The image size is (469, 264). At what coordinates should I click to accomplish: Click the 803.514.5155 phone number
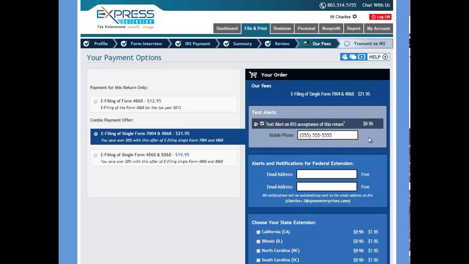[342, 5]
